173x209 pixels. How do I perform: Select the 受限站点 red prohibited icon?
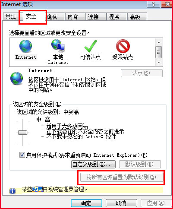[123, 46]
